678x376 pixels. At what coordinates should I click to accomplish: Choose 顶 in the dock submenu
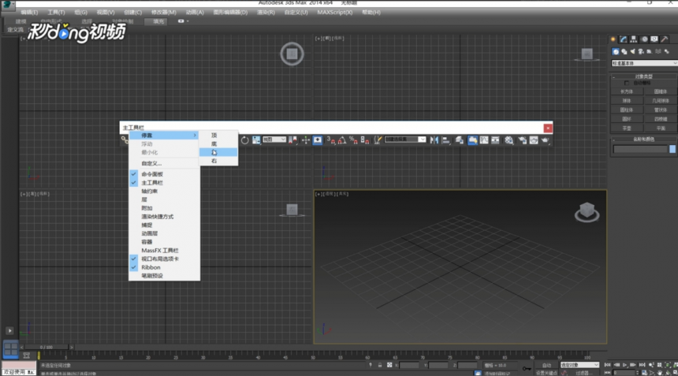[218, 136]
